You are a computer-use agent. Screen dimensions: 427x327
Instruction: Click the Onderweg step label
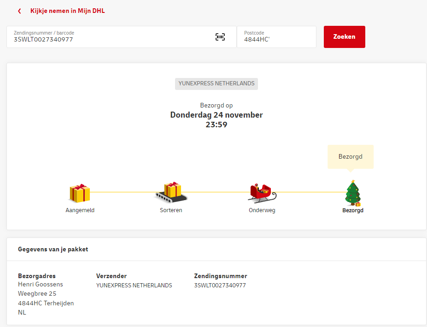tap(262, 210)
